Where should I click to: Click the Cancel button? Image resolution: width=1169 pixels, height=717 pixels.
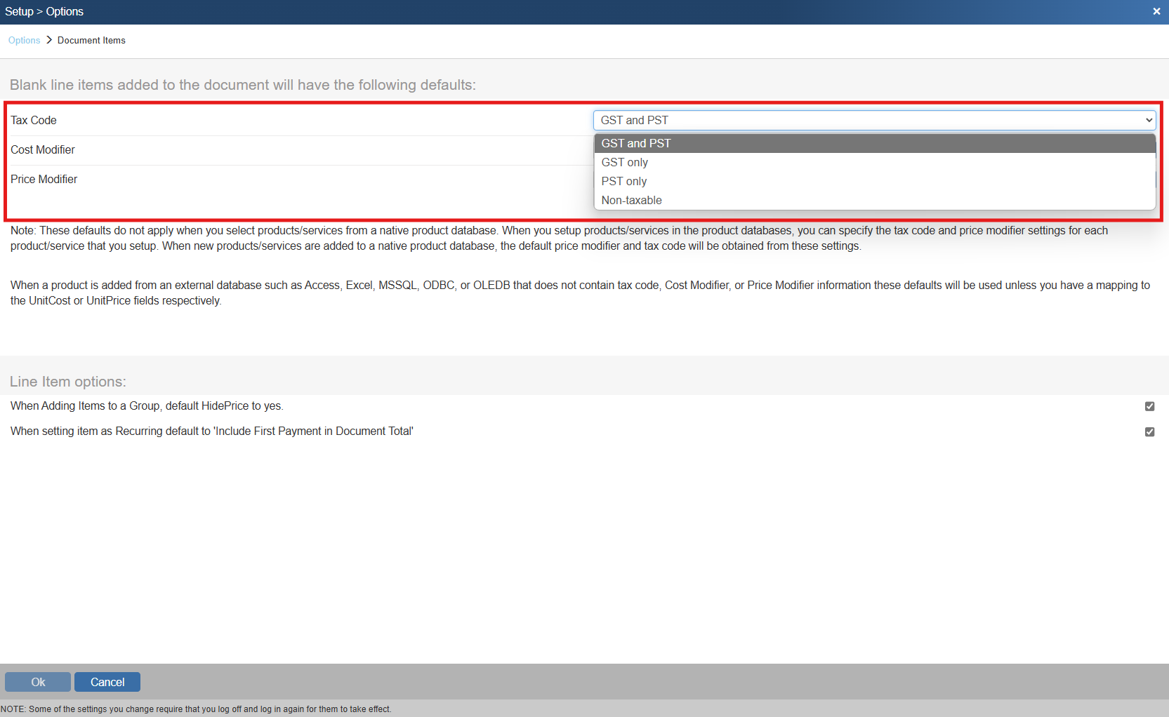[107, 682]
